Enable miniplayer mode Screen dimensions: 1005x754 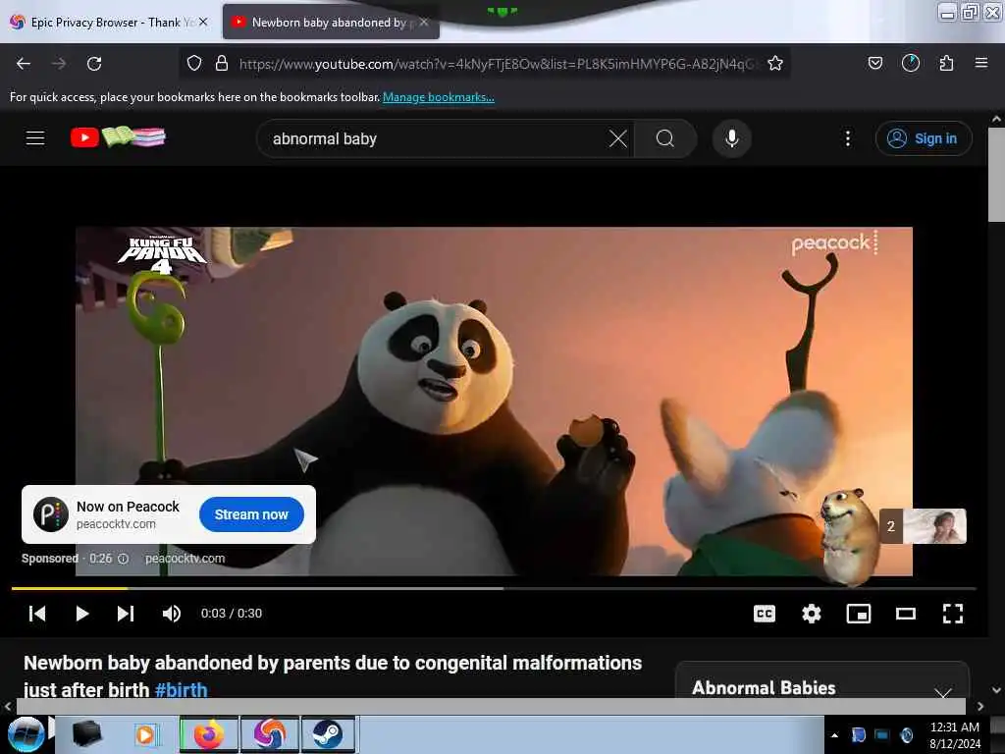[x=858, y=614]
